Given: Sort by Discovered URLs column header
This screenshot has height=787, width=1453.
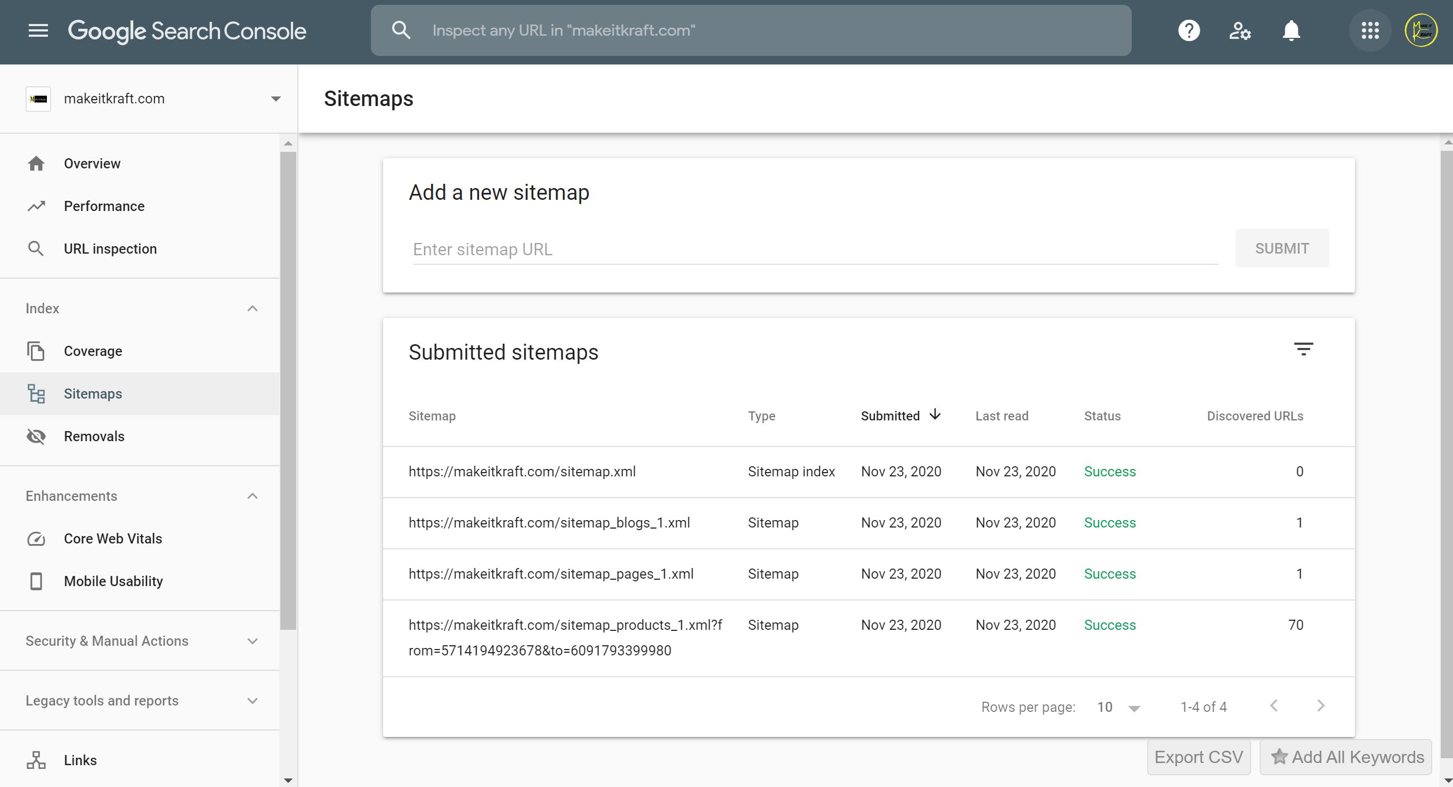Looking at the screenshot, I should pos(1254,416).
